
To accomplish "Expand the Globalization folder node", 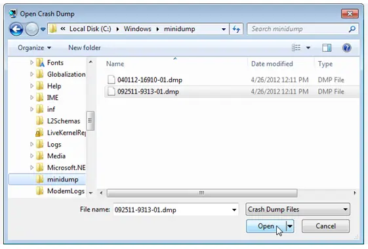I will (x=31, y=74).
